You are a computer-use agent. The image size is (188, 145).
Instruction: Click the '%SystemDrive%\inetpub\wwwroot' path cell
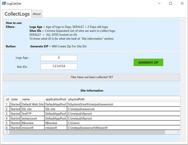[x=123, y=104]
